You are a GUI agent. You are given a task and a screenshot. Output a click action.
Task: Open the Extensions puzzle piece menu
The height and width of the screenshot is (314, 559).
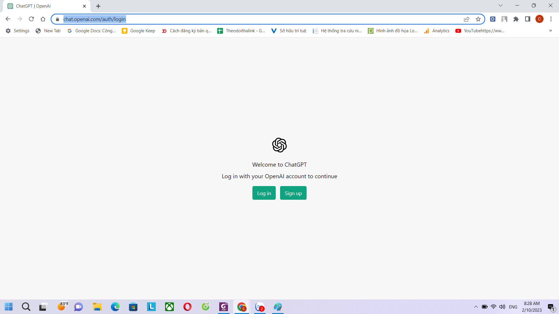click(x=516, y=19)
